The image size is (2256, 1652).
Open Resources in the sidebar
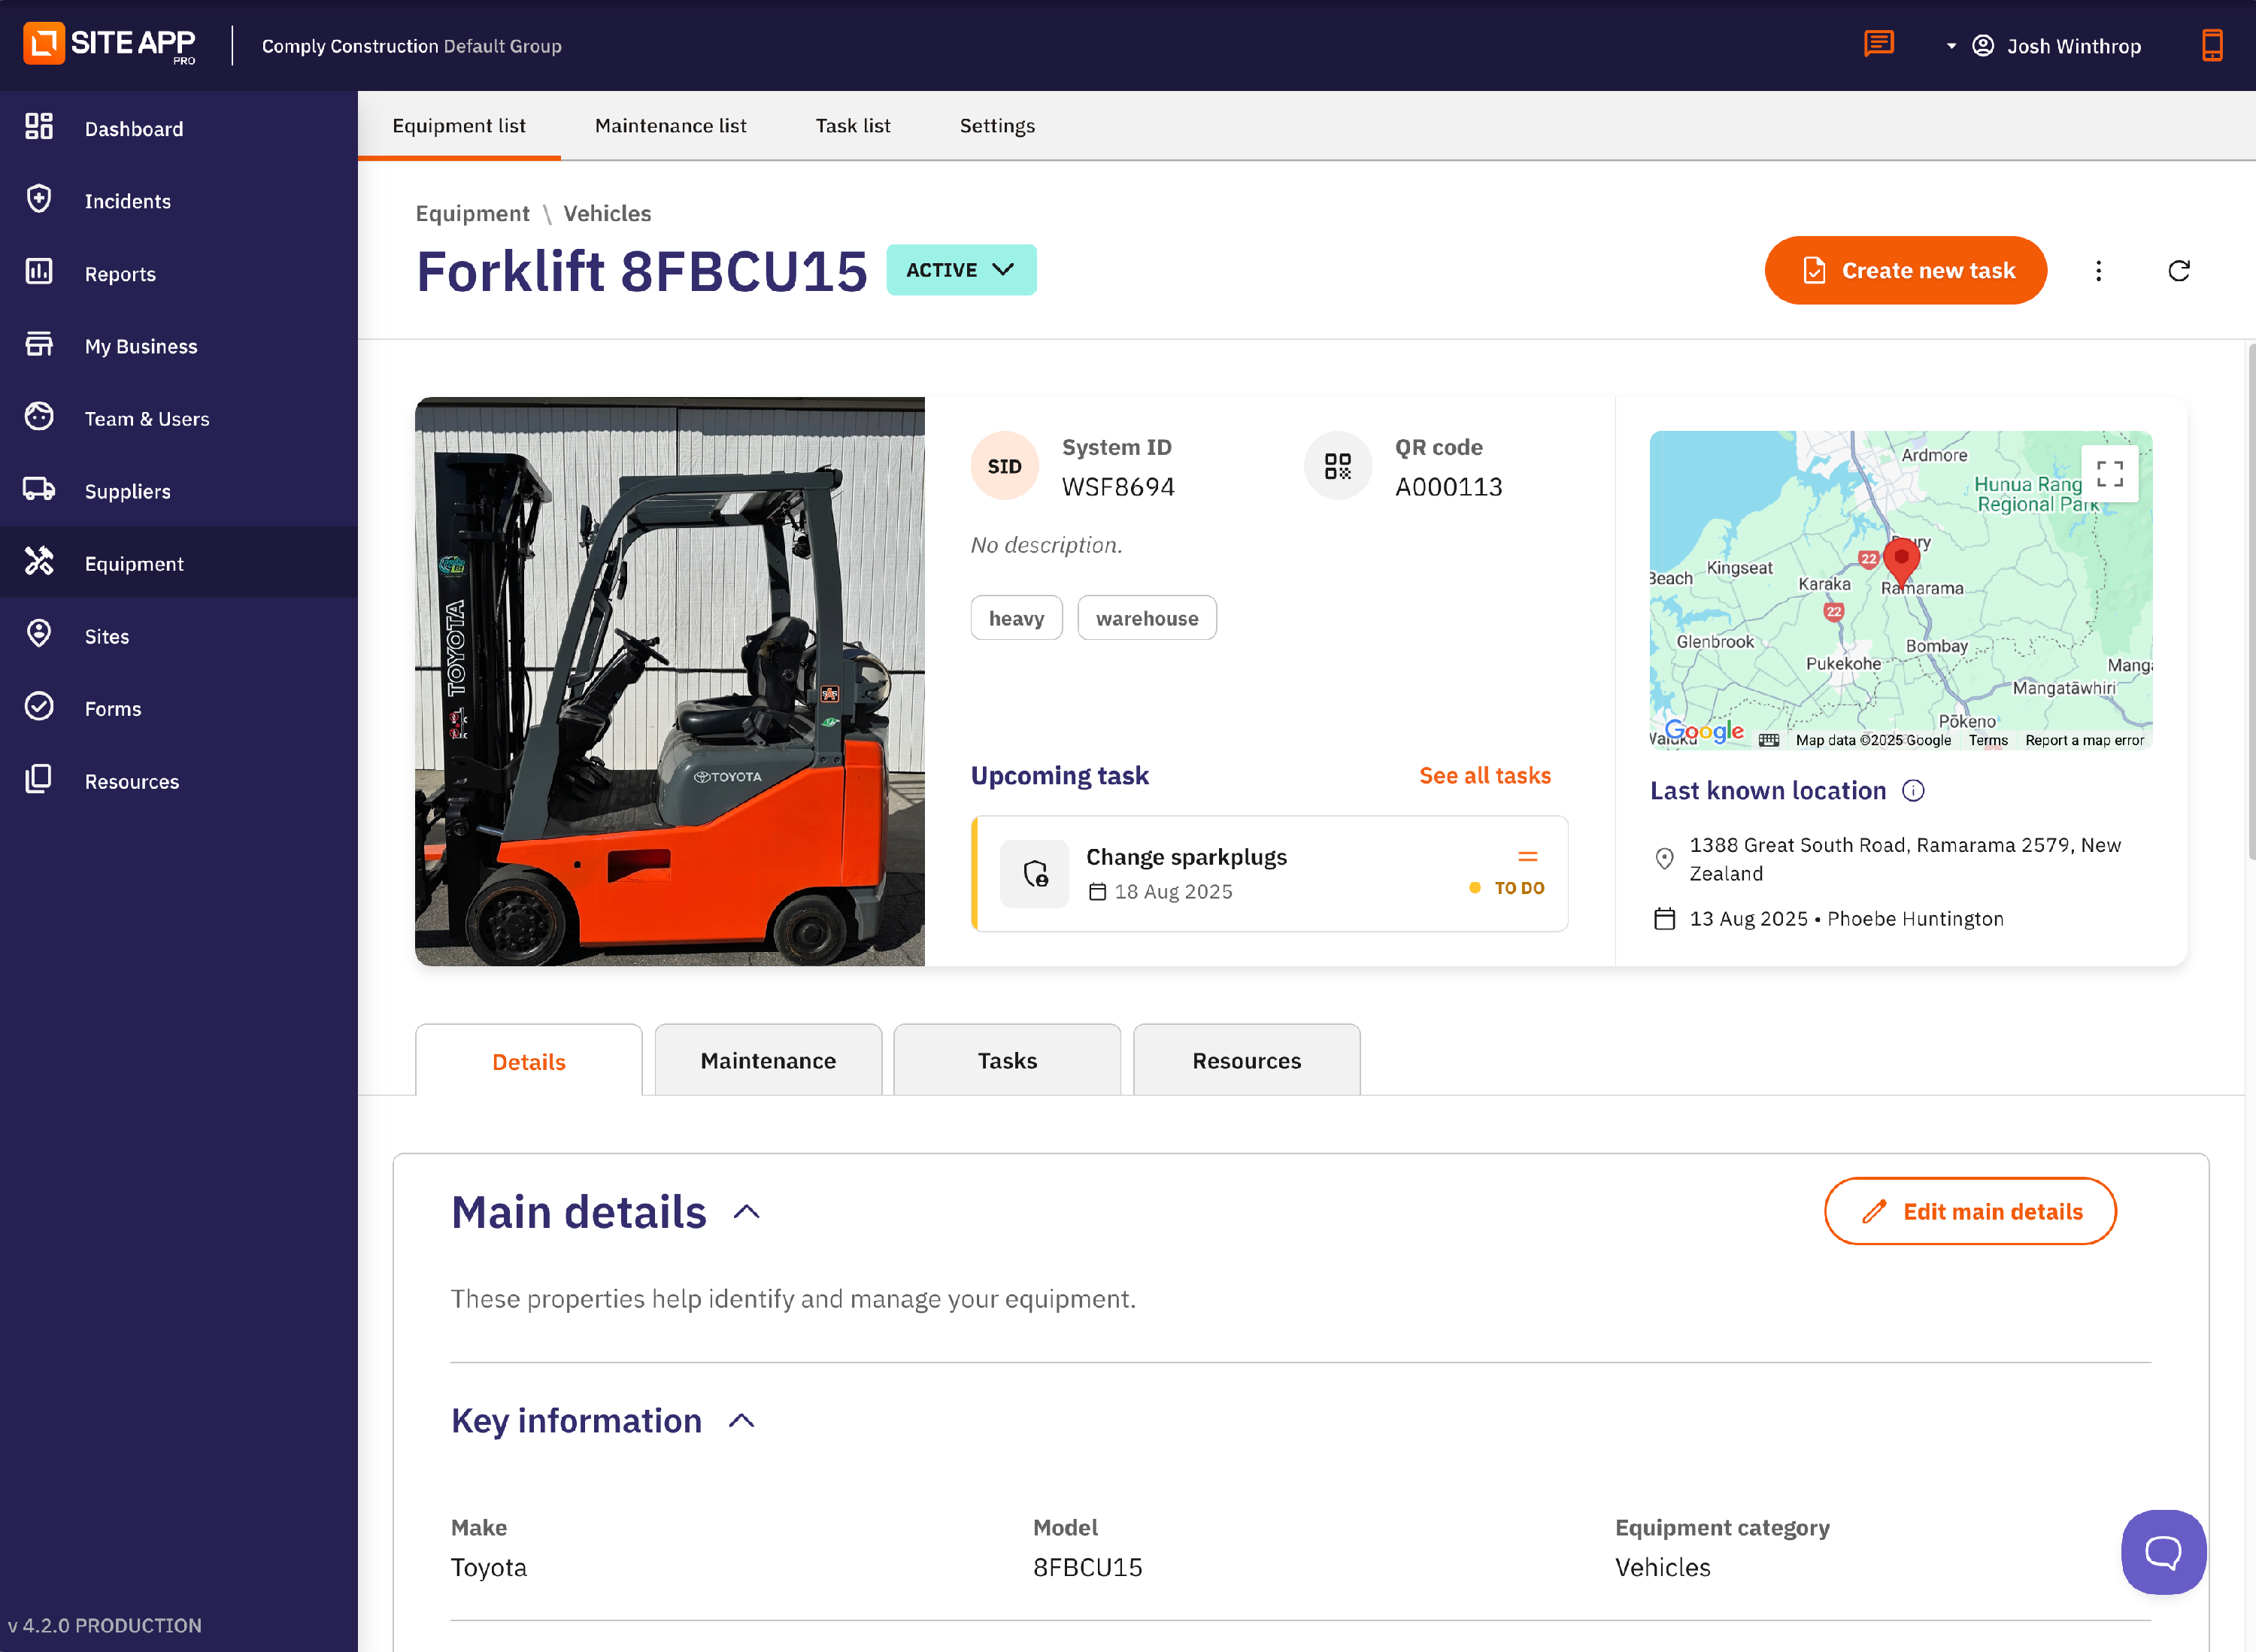point(179,780)
